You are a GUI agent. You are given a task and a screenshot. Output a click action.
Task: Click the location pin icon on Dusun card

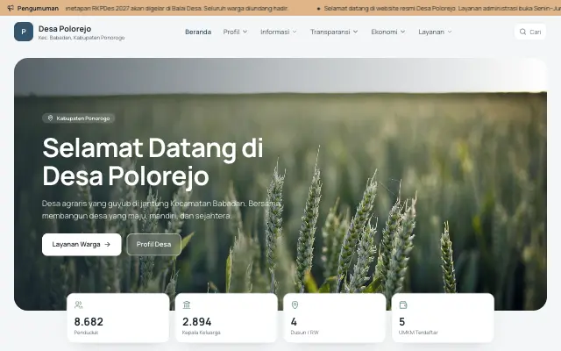click(295, 304)
